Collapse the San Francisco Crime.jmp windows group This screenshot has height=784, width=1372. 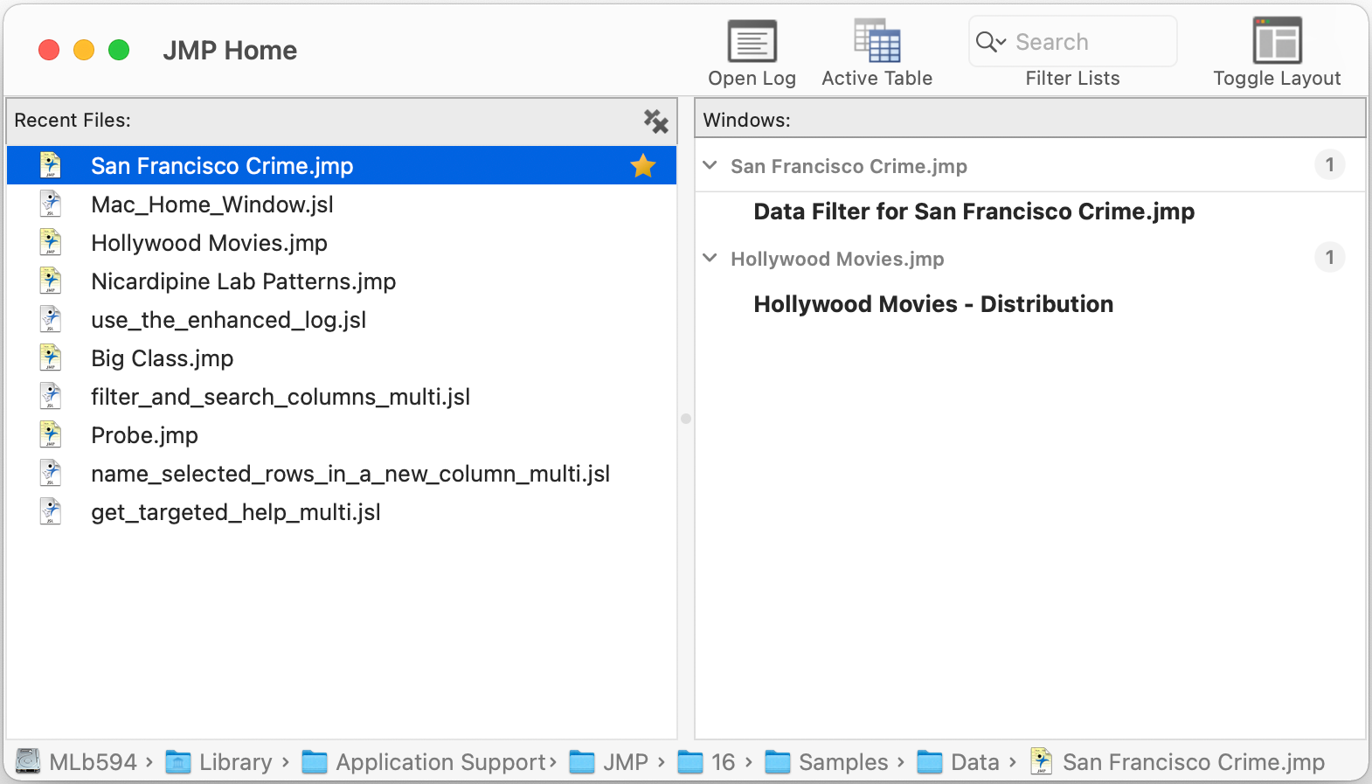click(710, 166)
